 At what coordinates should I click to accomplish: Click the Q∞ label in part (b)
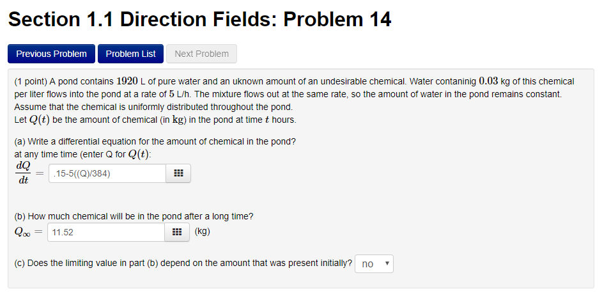[x=25, y=232]
